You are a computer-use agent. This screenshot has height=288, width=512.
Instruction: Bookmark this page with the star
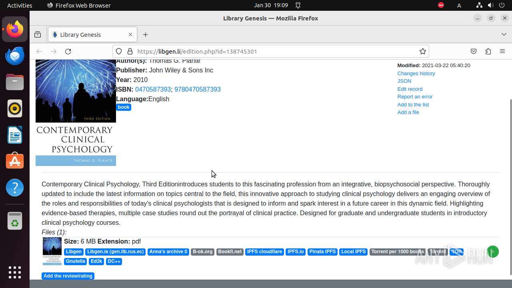(x=422, y=51)
